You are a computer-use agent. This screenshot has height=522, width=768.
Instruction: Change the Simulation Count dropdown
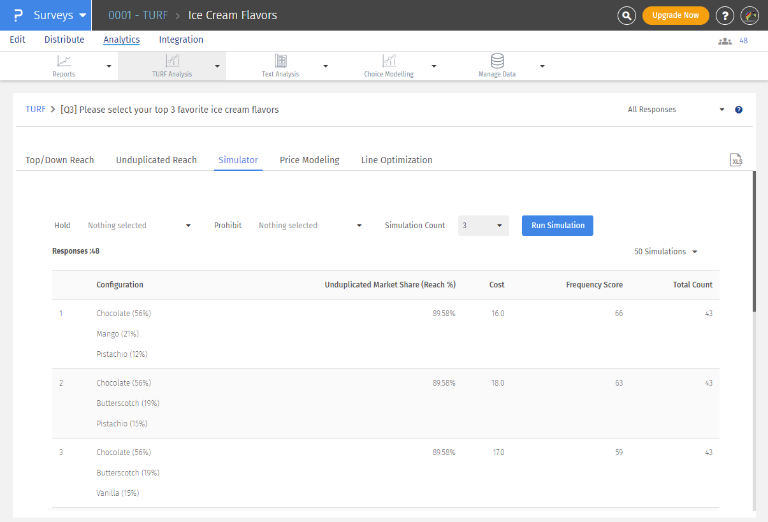click(x=483, y=226)
